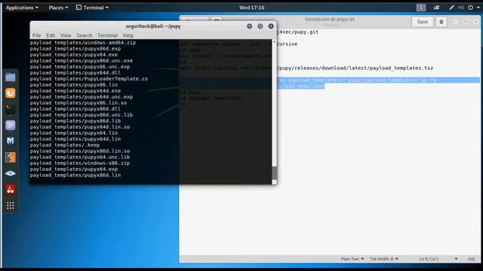Viewport: 483px width, 271px height.
Task: Click payload_templates/windows-amd64.zip line in terminal
Action: (83, 43)
